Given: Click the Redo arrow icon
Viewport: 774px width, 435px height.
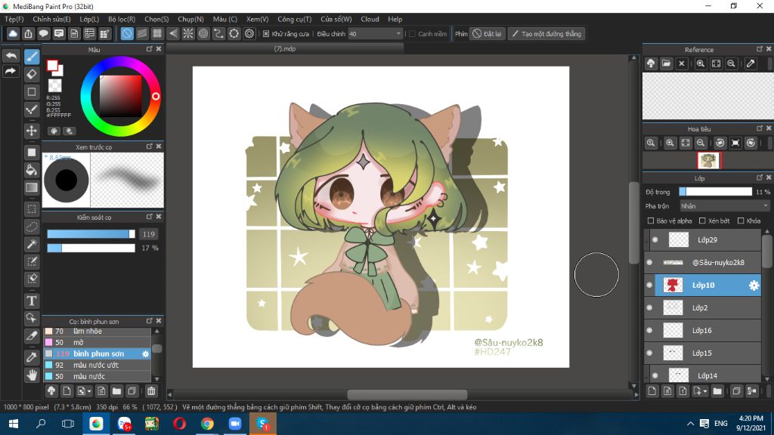Looking at the screenshot, I should click(11, 72).
